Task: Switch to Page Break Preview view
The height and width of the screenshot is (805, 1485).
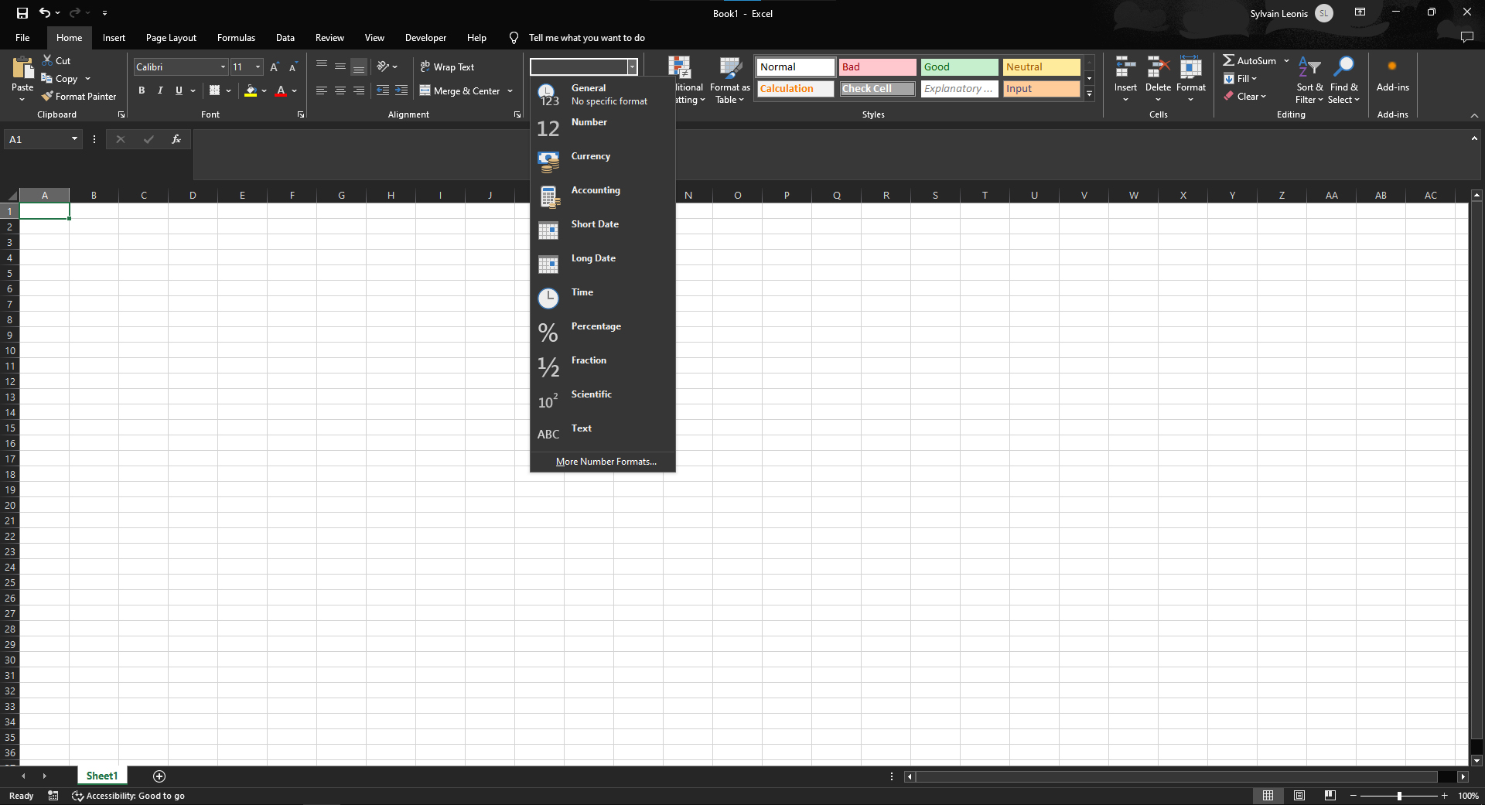Action: point(1330,795)
